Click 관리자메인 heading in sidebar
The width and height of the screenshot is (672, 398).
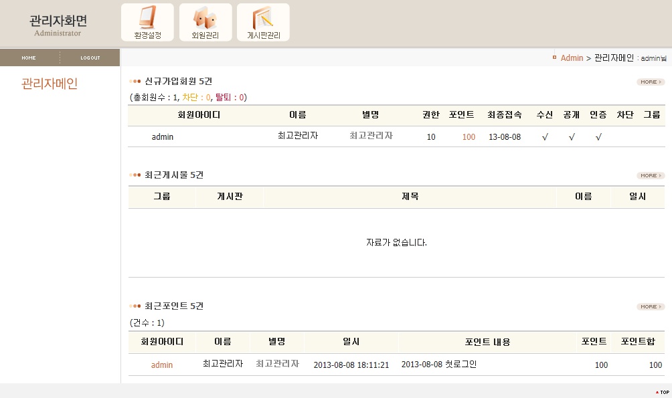pyautogui.click(x=50, y=84)
